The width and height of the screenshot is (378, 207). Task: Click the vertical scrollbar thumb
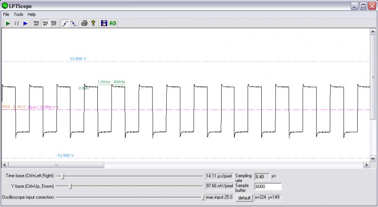[x=373, y=77]
